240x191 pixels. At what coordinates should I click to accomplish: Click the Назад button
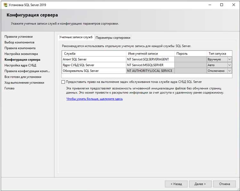coord(176,184)
